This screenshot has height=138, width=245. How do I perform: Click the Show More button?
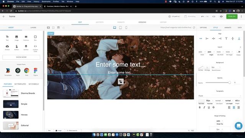pos(21,57)
